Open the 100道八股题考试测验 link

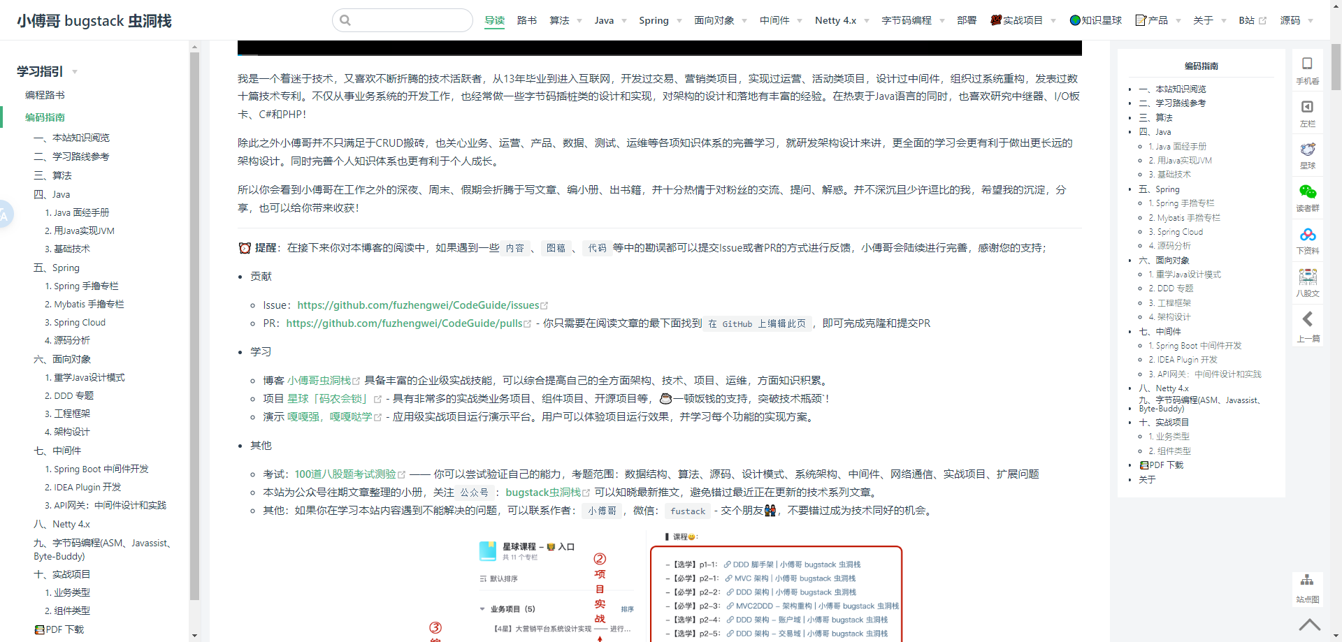coord(345,474)
